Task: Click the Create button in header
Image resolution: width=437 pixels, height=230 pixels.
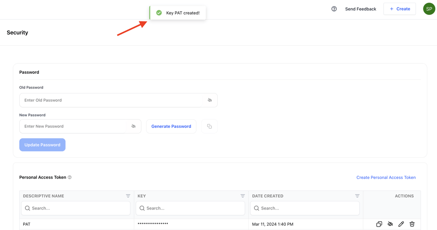Action: [399, 9]
